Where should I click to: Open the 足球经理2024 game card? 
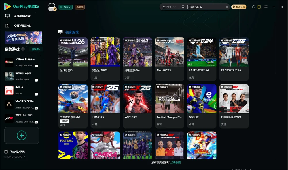137,59
